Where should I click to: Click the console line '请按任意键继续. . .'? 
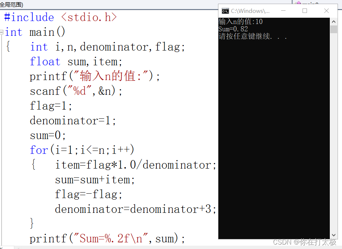(253, 36)
